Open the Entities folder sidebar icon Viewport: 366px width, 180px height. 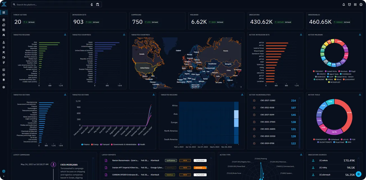[4, 57]
